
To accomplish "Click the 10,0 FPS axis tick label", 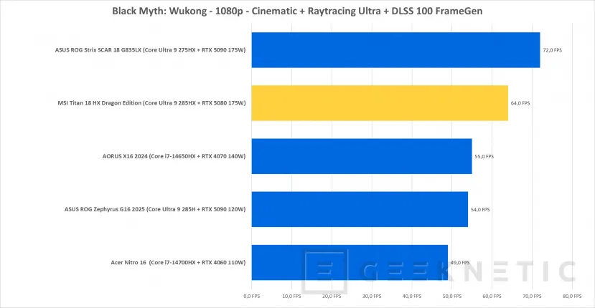I will click(x=291, y=297).
